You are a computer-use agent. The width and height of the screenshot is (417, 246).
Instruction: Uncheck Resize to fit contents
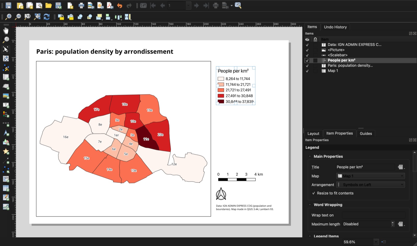314,193
